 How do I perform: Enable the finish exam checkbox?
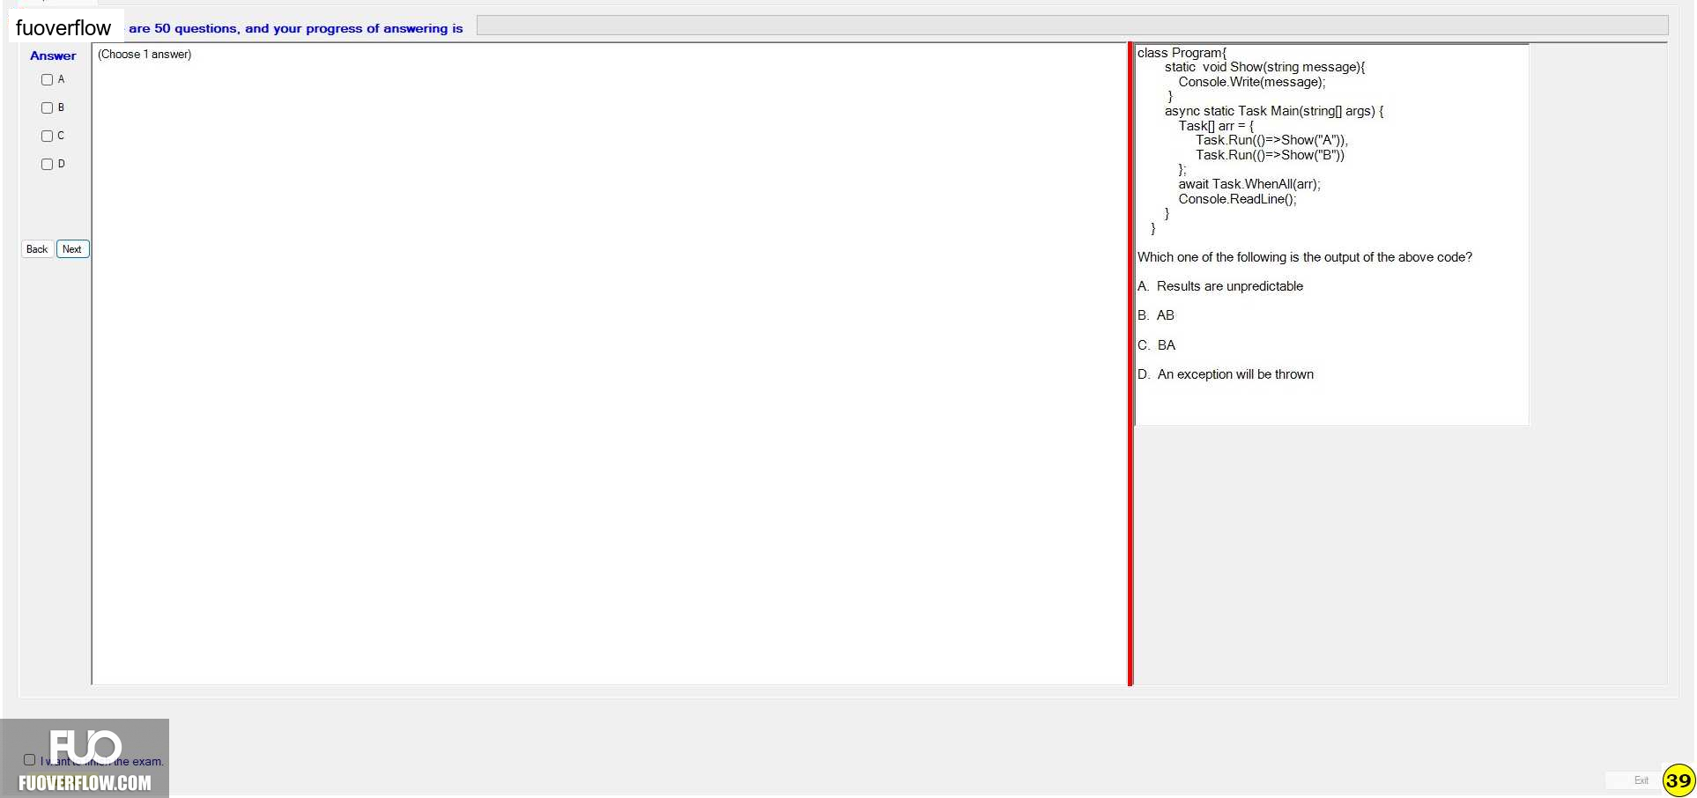pyautogui.click(x=30, y=760)
